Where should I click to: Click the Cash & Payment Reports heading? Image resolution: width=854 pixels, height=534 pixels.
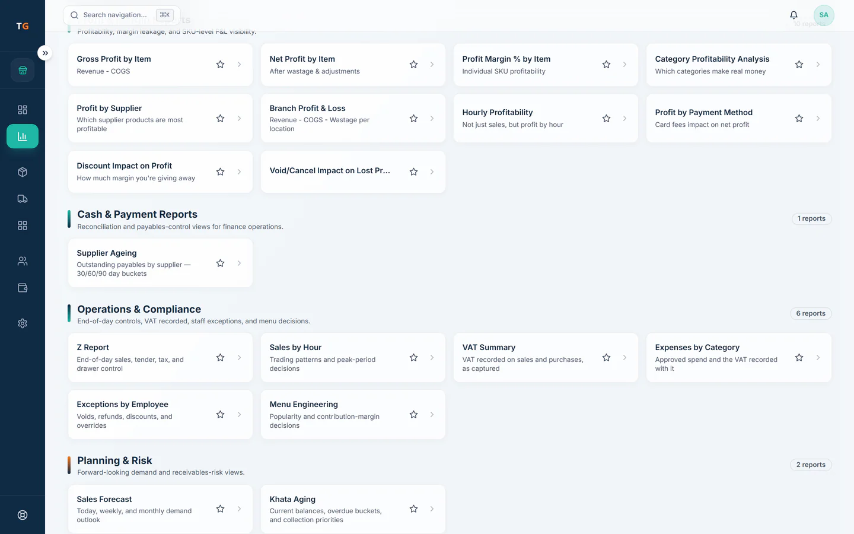click(138, 214)
